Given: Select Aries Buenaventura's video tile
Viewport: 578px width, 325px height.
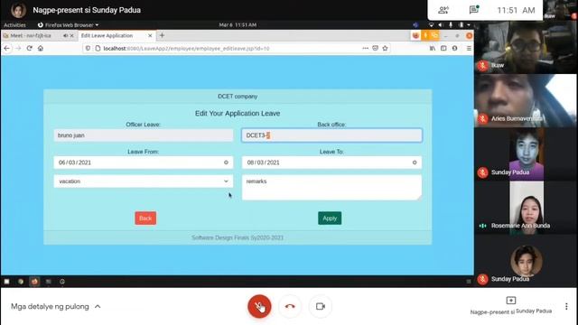Looking at the screenshot, I should (x=526, y=100).
